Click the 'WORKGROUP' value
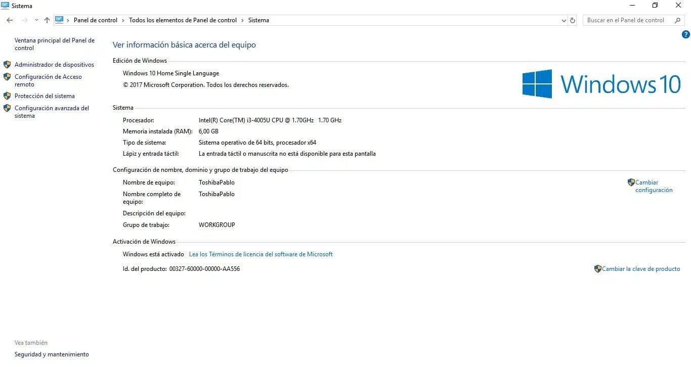691x367 pixels. (x=217, y=225)
